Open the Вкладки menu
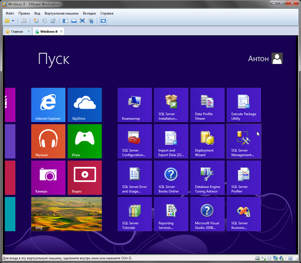Viewport: 301px width, 263px height. pos(89,13)
